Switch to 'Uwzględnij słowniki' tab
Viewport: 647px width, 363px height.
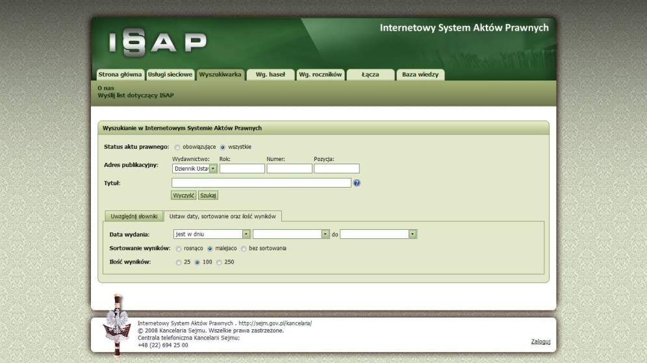click(134, 216)
